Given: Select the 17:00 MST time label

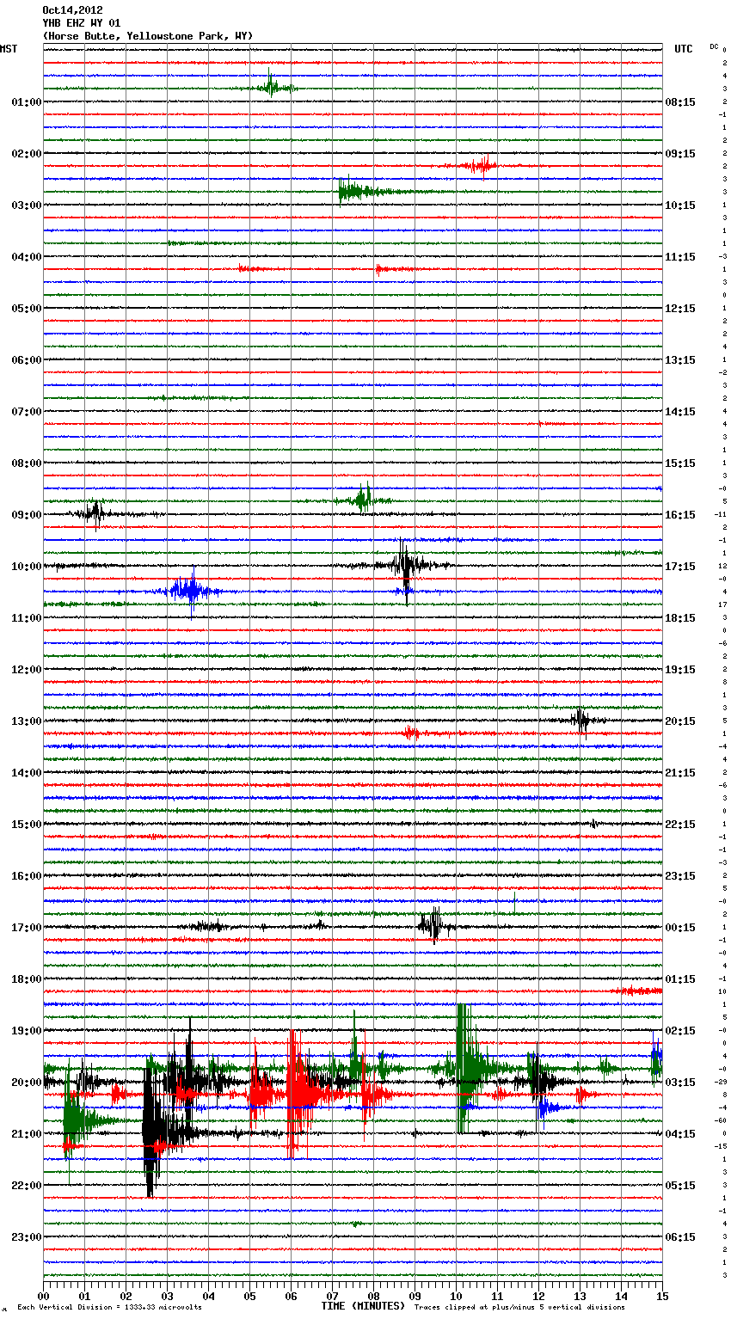Looking at the screenshot, I should (27, 928).
